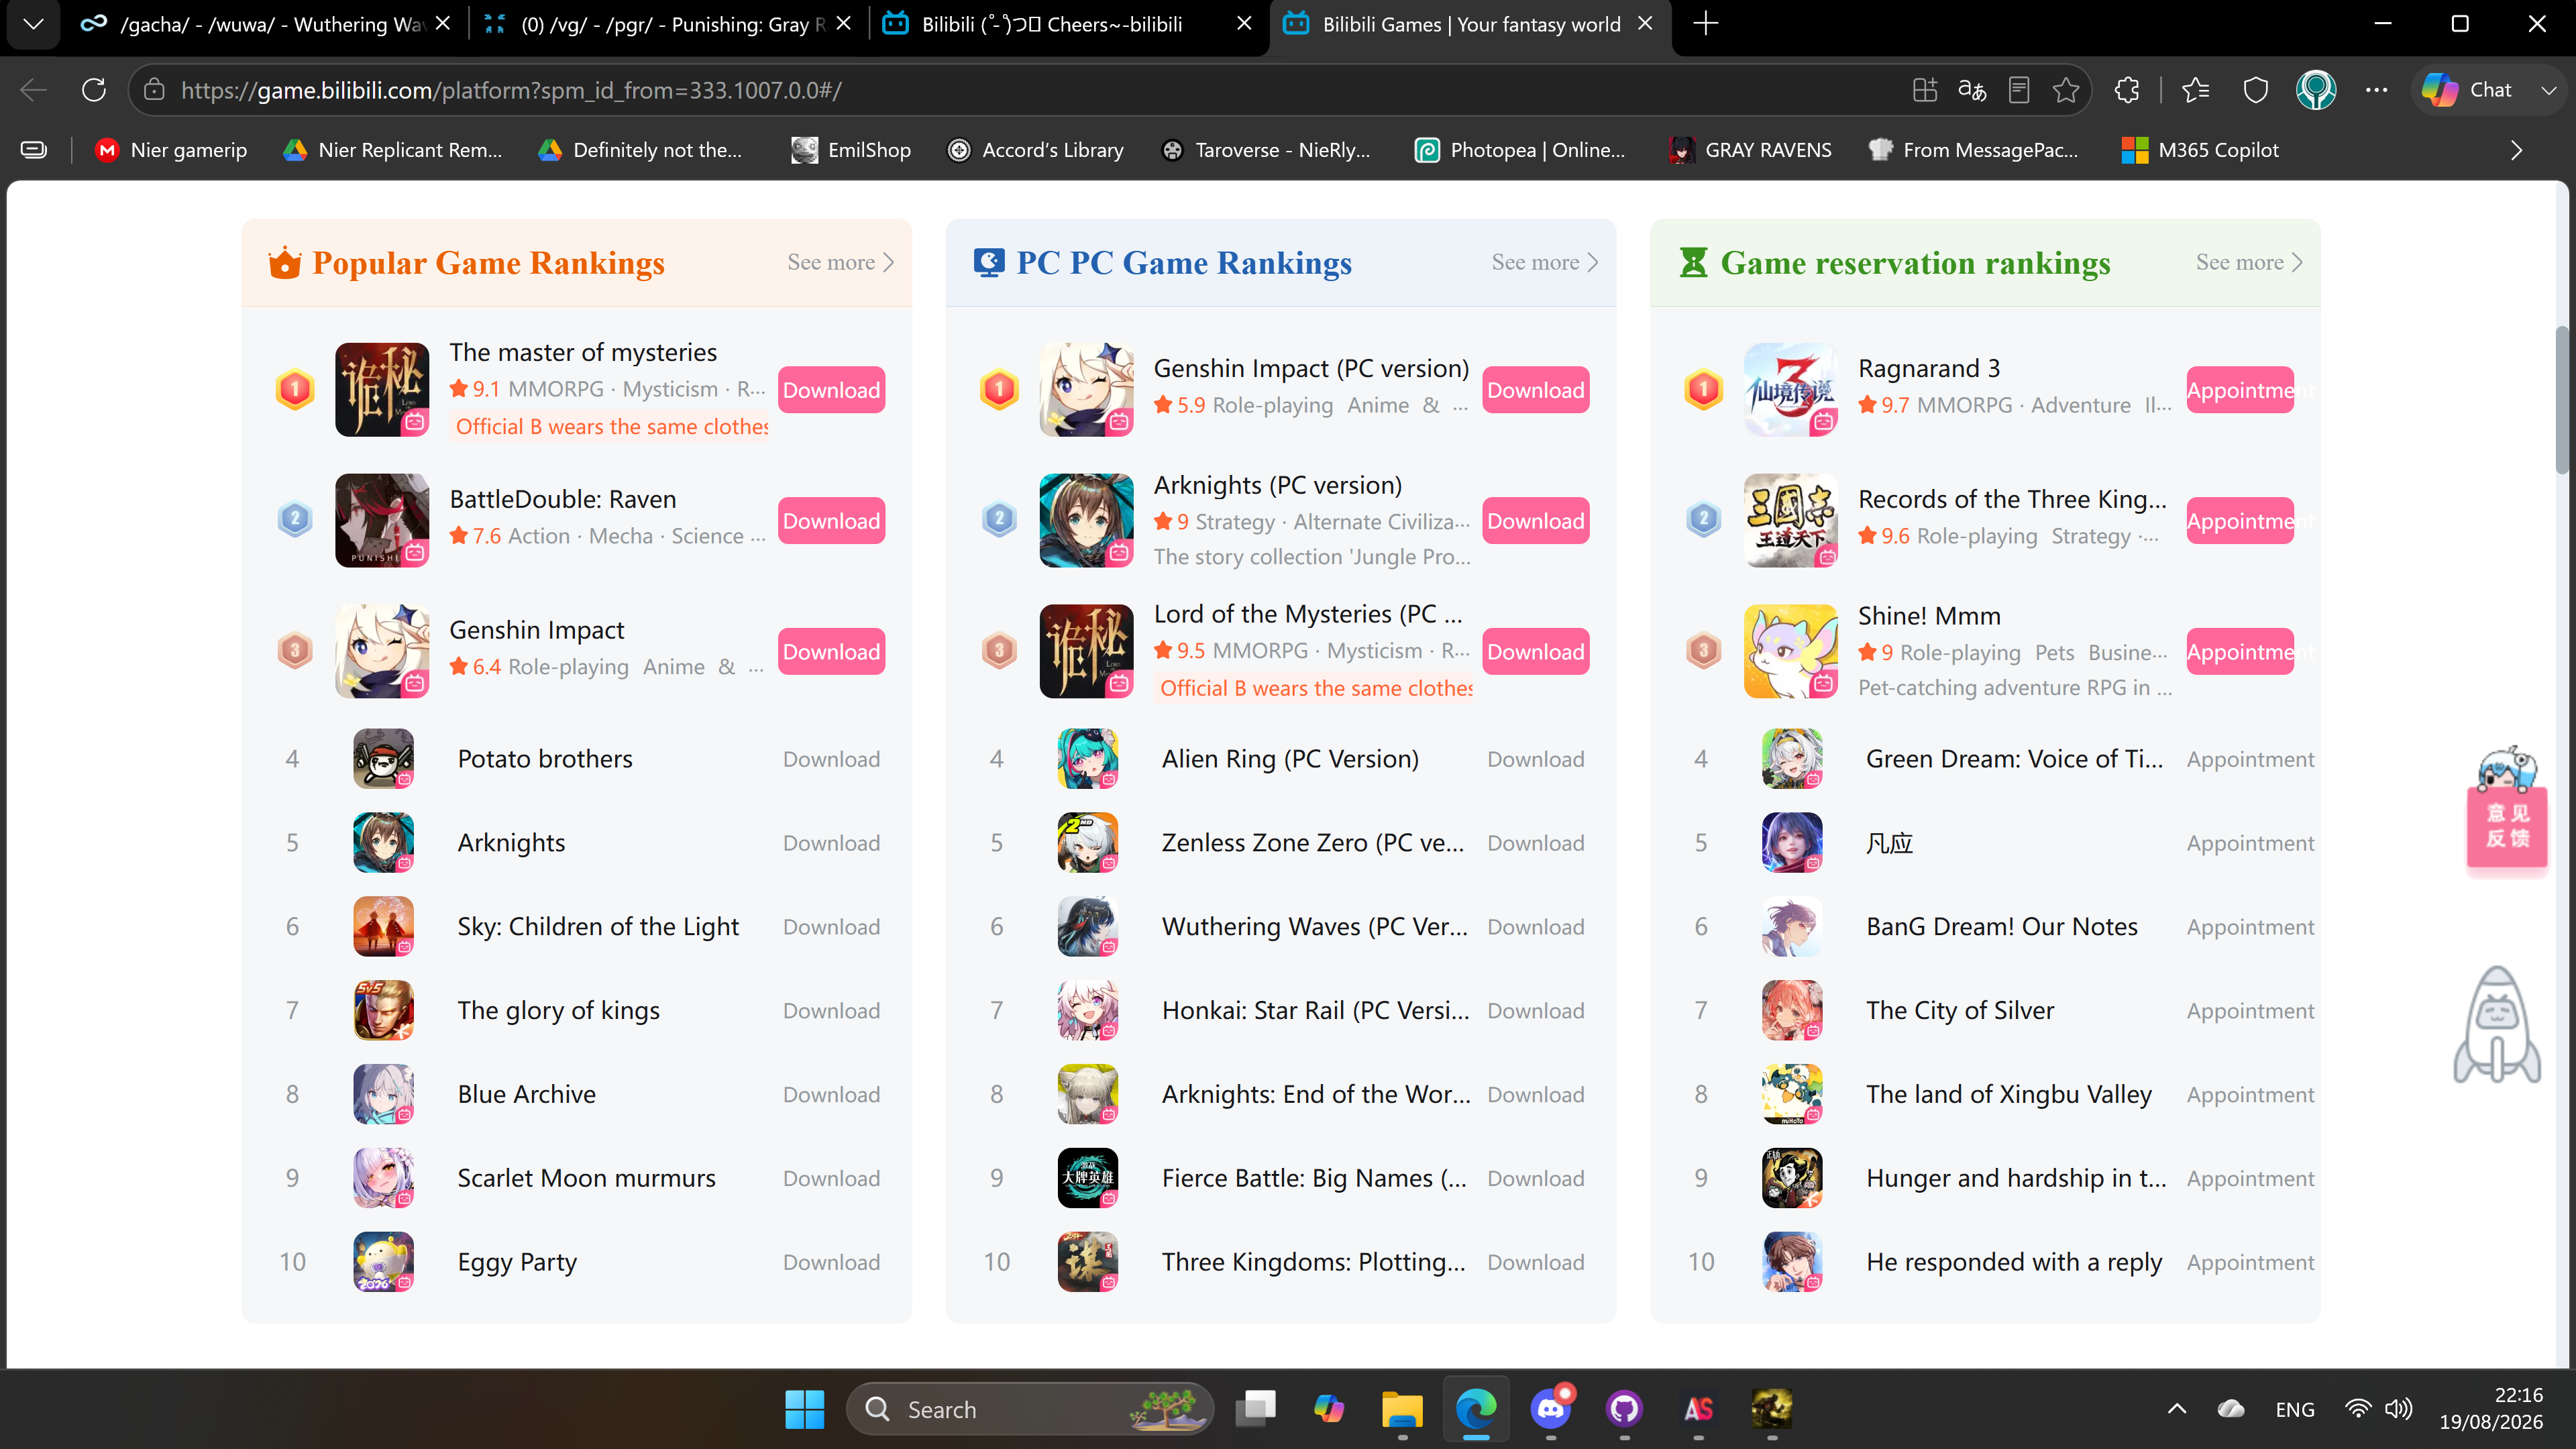
Task: Open Wuthering Waves PC game icon
Action: [x=1088, y=927]
